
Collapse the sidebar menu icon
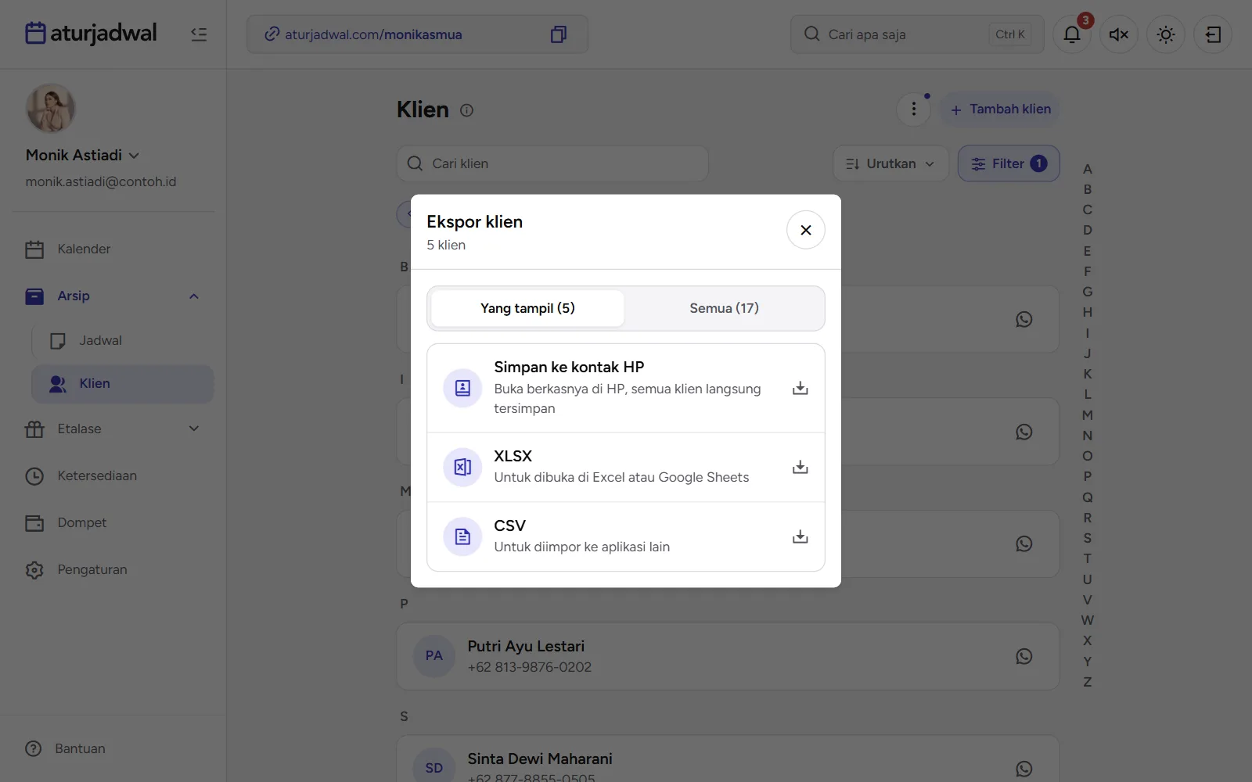(199, 34)
